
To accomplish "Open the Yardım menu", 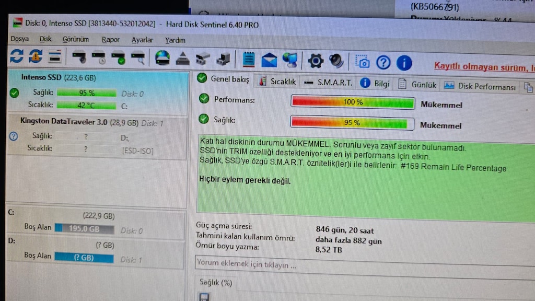I will 176,41.
